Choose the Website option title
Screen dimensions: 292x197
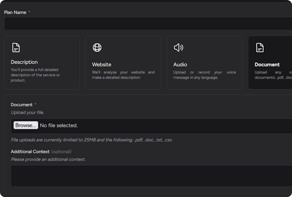[102, 64]
